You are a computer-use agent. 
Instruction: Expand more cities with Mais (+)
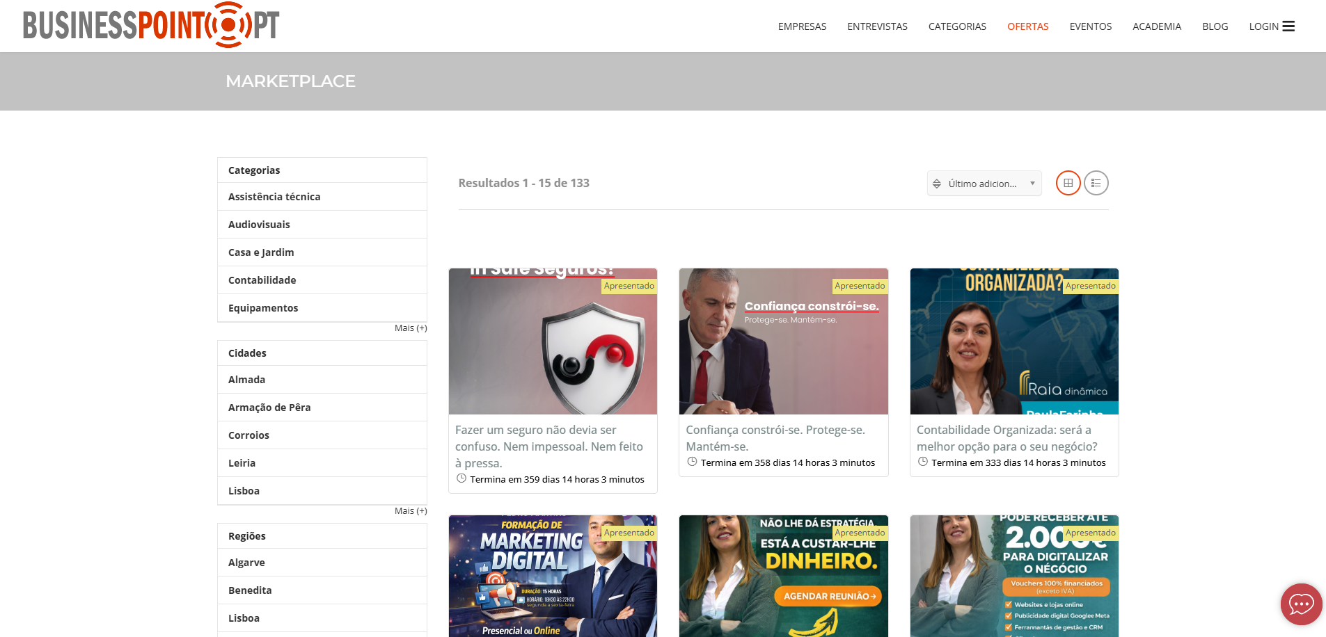[x=410, y=511]
